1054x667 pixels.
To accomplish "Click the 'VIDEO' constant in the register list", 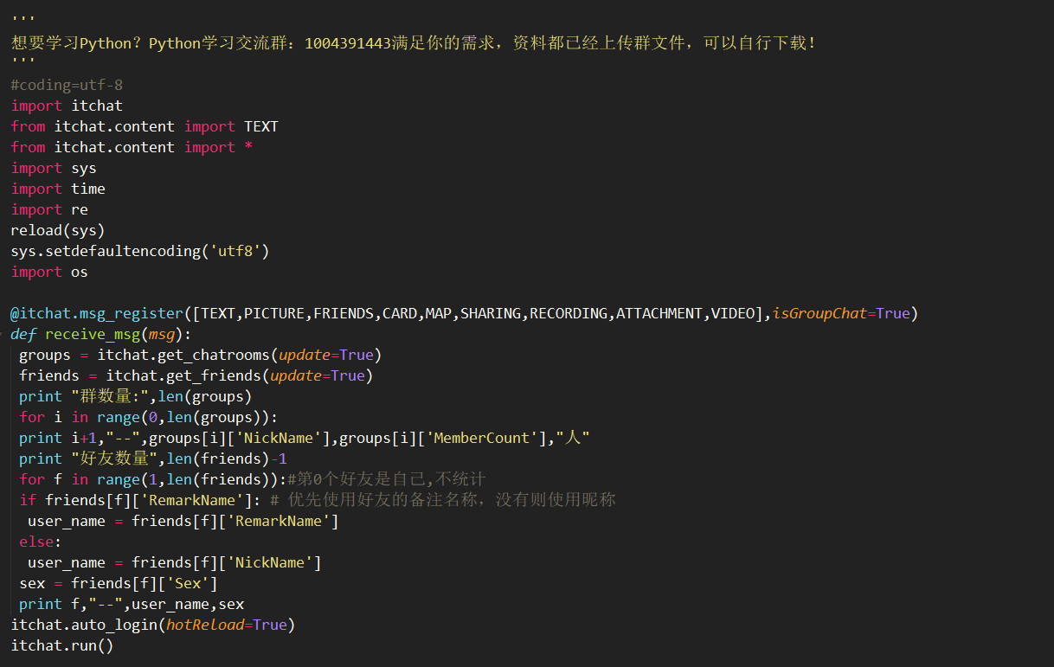I will [733, 313].
